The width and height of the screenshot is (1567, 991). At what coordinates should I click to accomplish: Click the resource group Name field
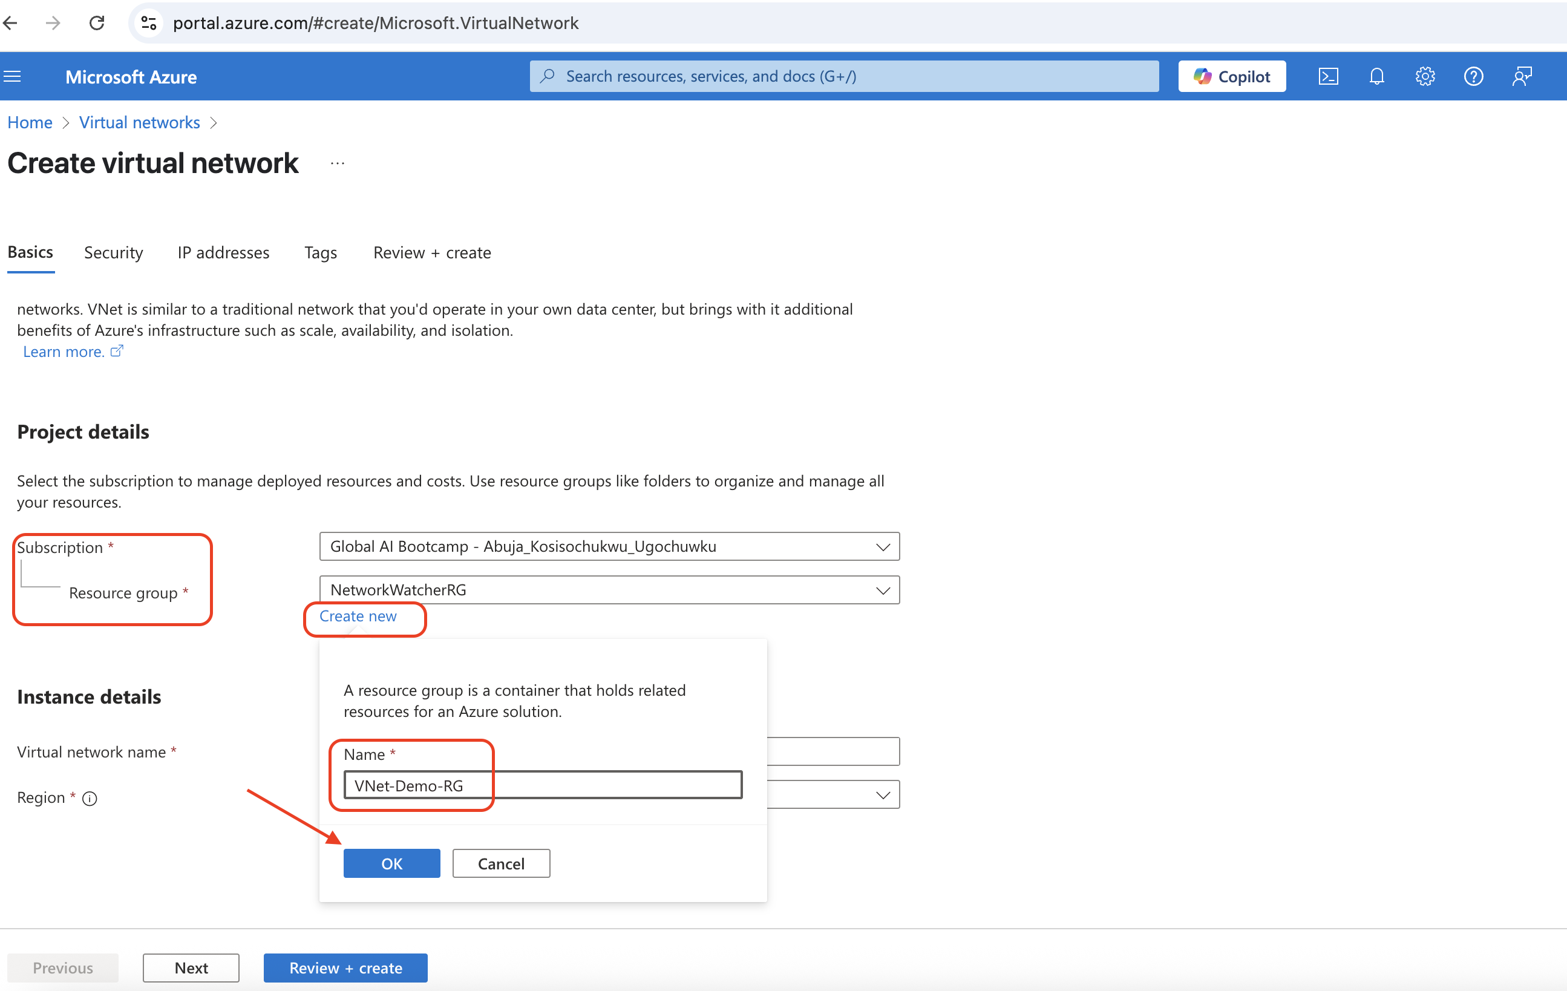(543, 785)
